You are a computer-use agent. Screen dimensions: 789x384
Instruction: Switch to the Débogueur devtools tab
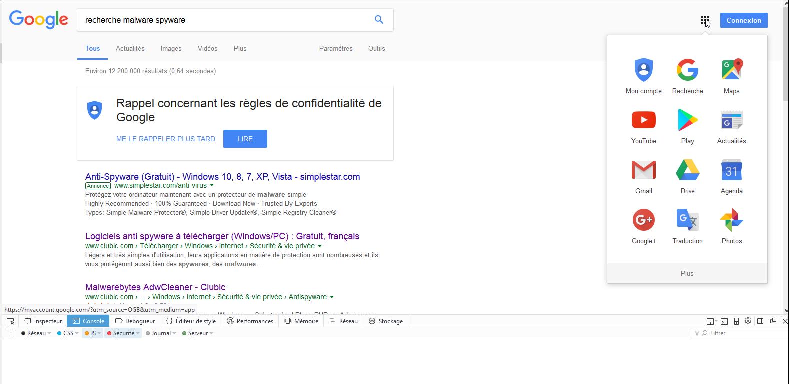(135, 321)
